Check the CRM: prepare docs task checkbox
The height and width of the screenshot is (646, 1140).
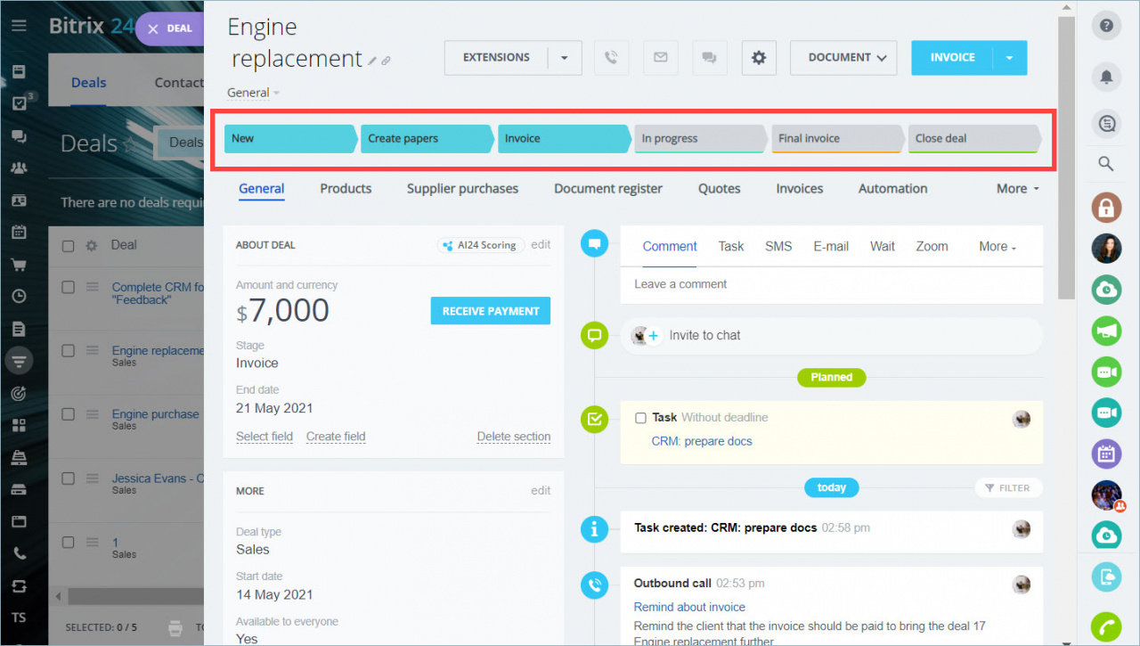[640, 418]
